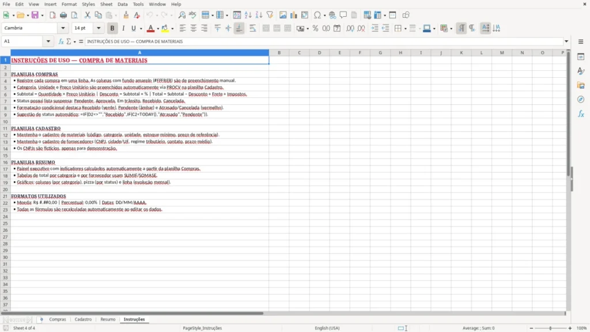
Task: Open font size dropdown list
Action: click(x=99, y=28)
